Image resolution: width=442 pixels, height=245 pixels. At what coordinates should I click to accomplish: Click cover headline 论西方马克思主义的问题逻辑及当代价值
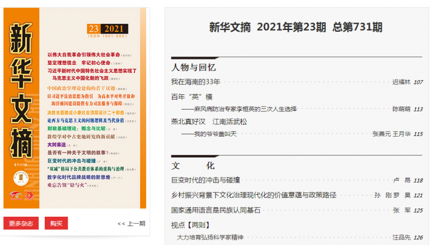85,121
